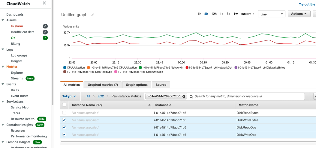
Task: Open OK alarms
Action: click(13, 38)
